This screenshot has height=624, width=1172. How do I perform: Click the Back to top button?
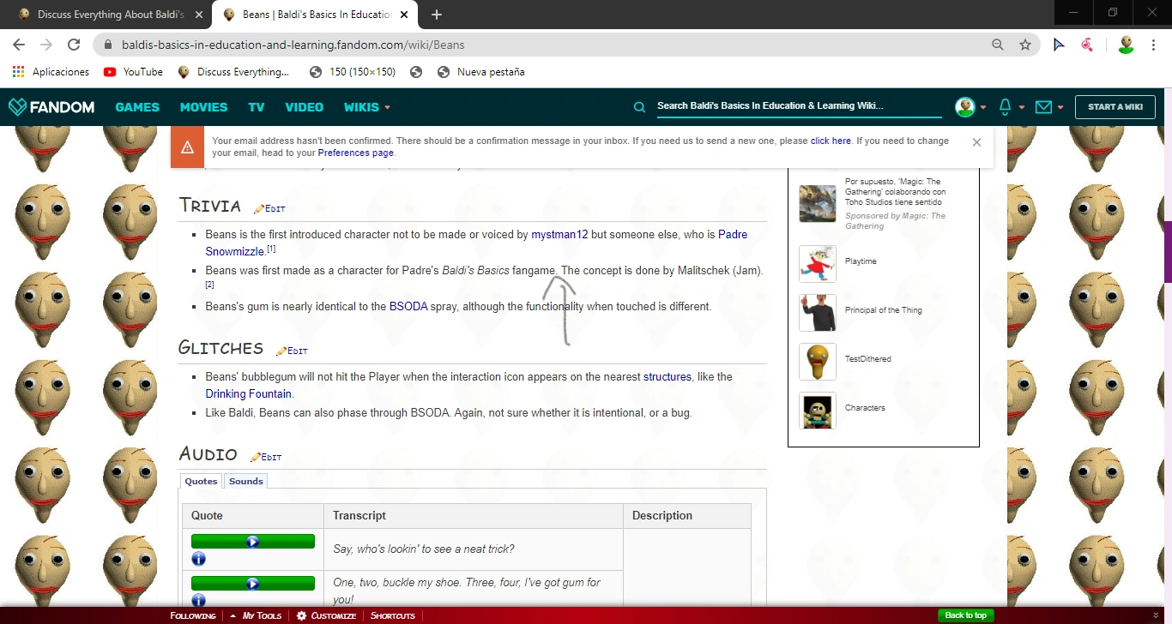coord(965,615)
